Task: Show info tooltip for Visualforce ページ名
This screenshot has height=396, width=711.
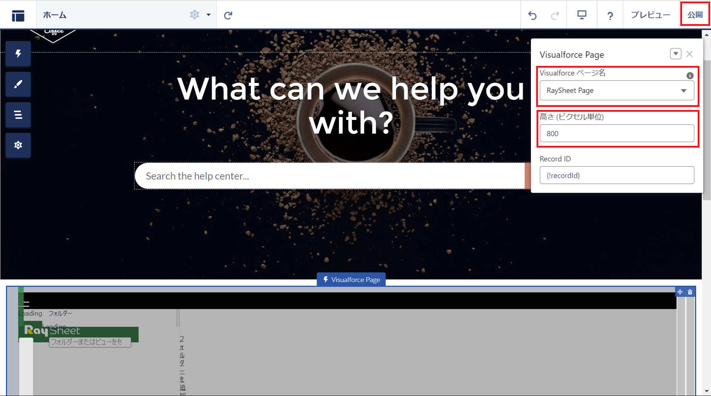Action: tap(690, 75)
